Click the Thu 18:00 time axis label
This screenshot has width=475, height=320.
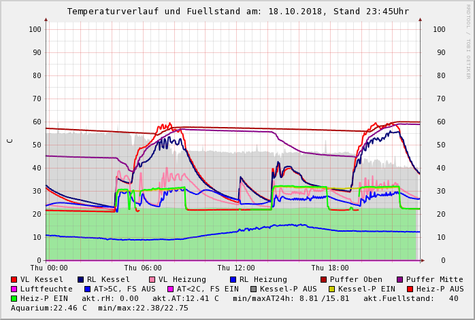click(x=330, y=268)
